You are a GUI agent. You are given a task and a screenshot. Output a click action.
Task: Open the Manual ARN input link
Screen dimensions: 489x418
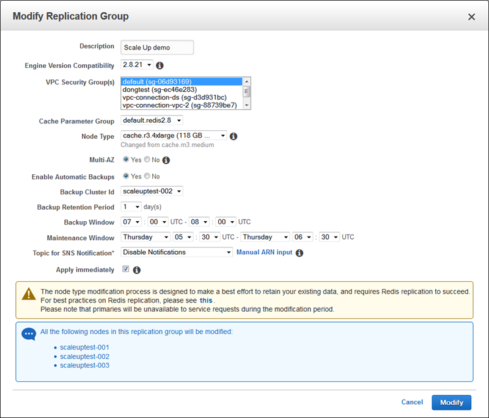pyautogui.click(x=264, y=252)
